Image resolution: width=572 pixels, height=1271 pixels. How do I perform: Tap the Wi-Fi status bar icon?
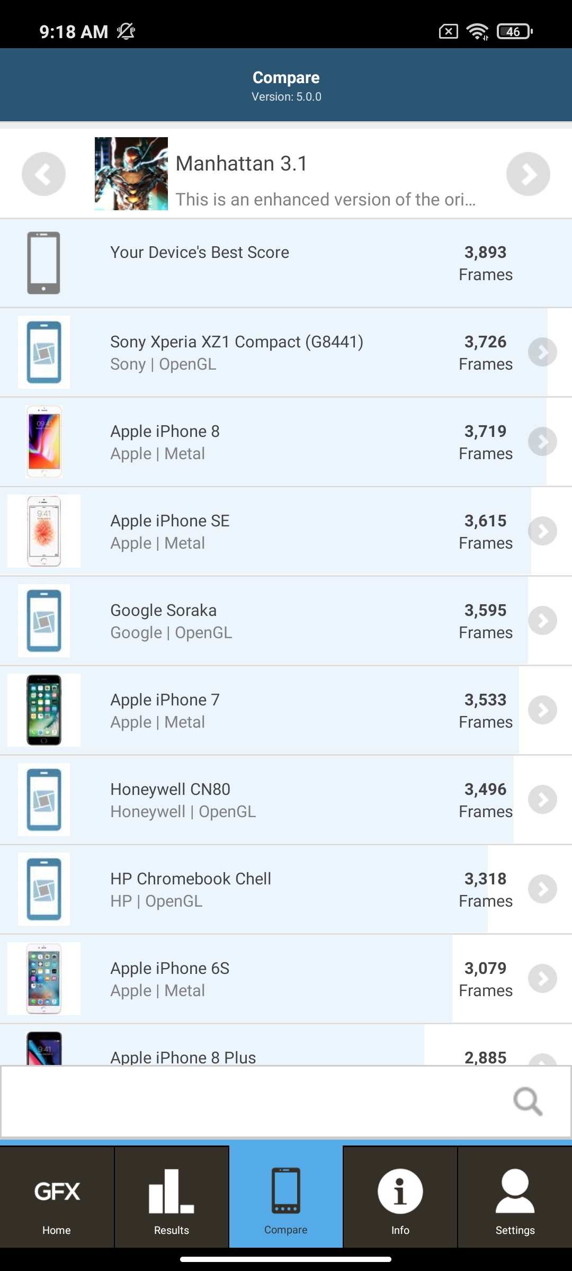click(478, 32)
